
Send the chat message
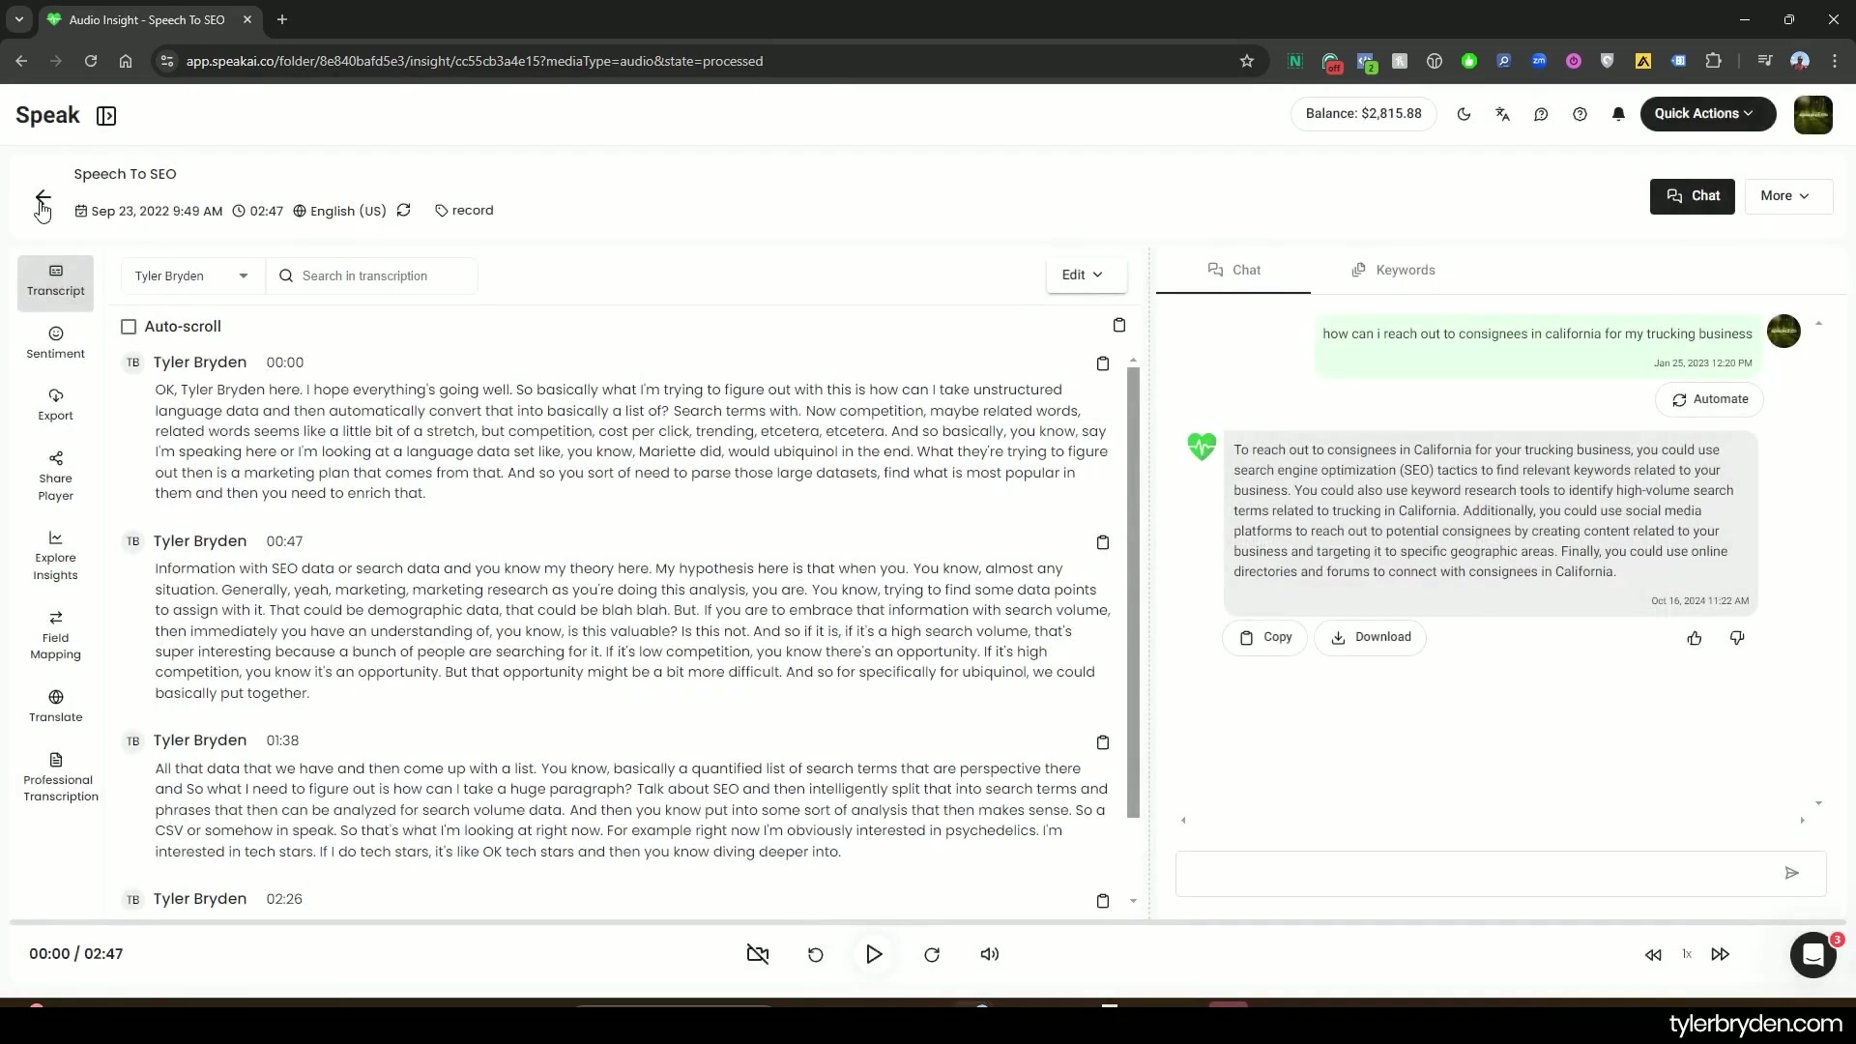[1791, 873]
